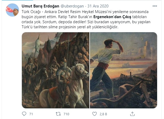Click the like count 2,8 B

coord(103,114)
